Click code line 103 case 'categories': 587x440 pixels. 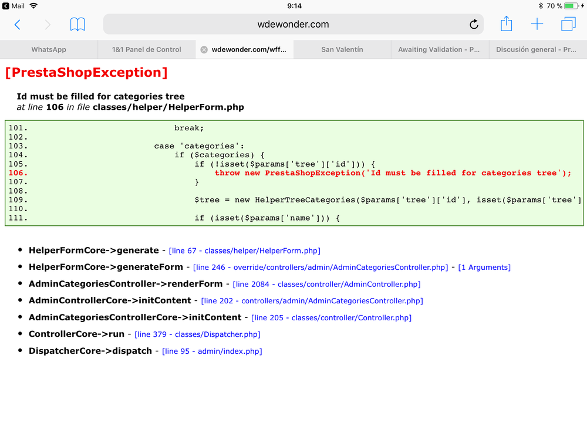click(x=199, y=146)
